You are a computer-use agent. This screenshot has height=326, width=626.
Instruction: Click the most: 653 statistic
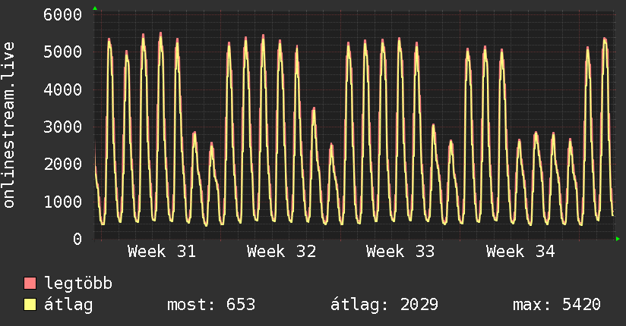[211, 305]
